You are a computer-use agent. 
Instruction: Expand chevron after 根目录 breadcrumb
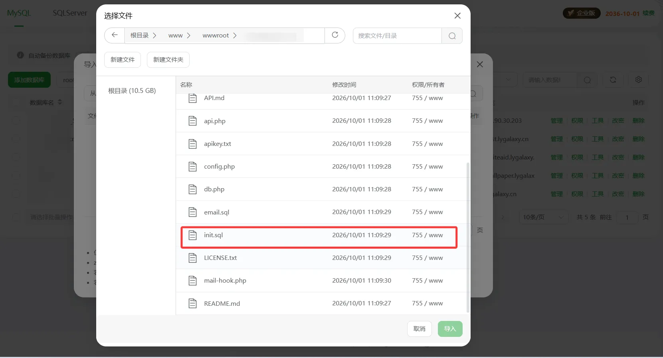click(x=154, y=35)
